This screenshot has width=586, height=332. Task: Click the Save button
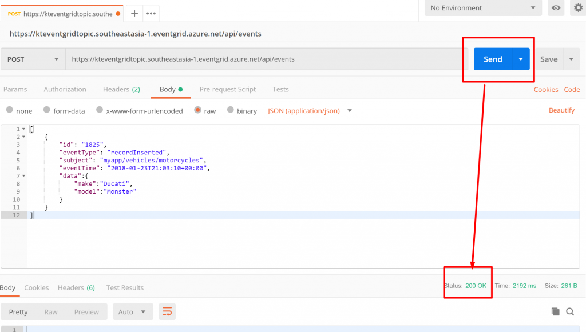click(x=549, y=59)
